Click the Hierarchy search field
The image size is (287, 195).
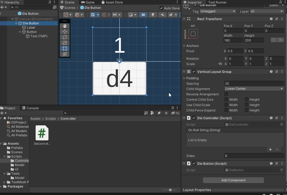pos(31,7)
